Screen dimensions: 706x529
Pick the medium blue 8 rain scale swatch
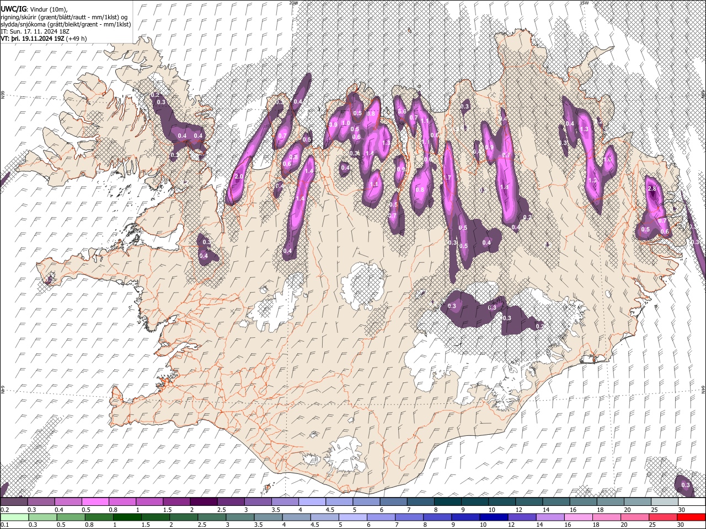pos(437,517)
